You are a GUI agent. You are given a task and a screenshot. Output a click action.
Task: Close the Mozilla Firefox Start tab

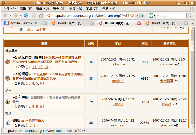(x=45, y=23)
